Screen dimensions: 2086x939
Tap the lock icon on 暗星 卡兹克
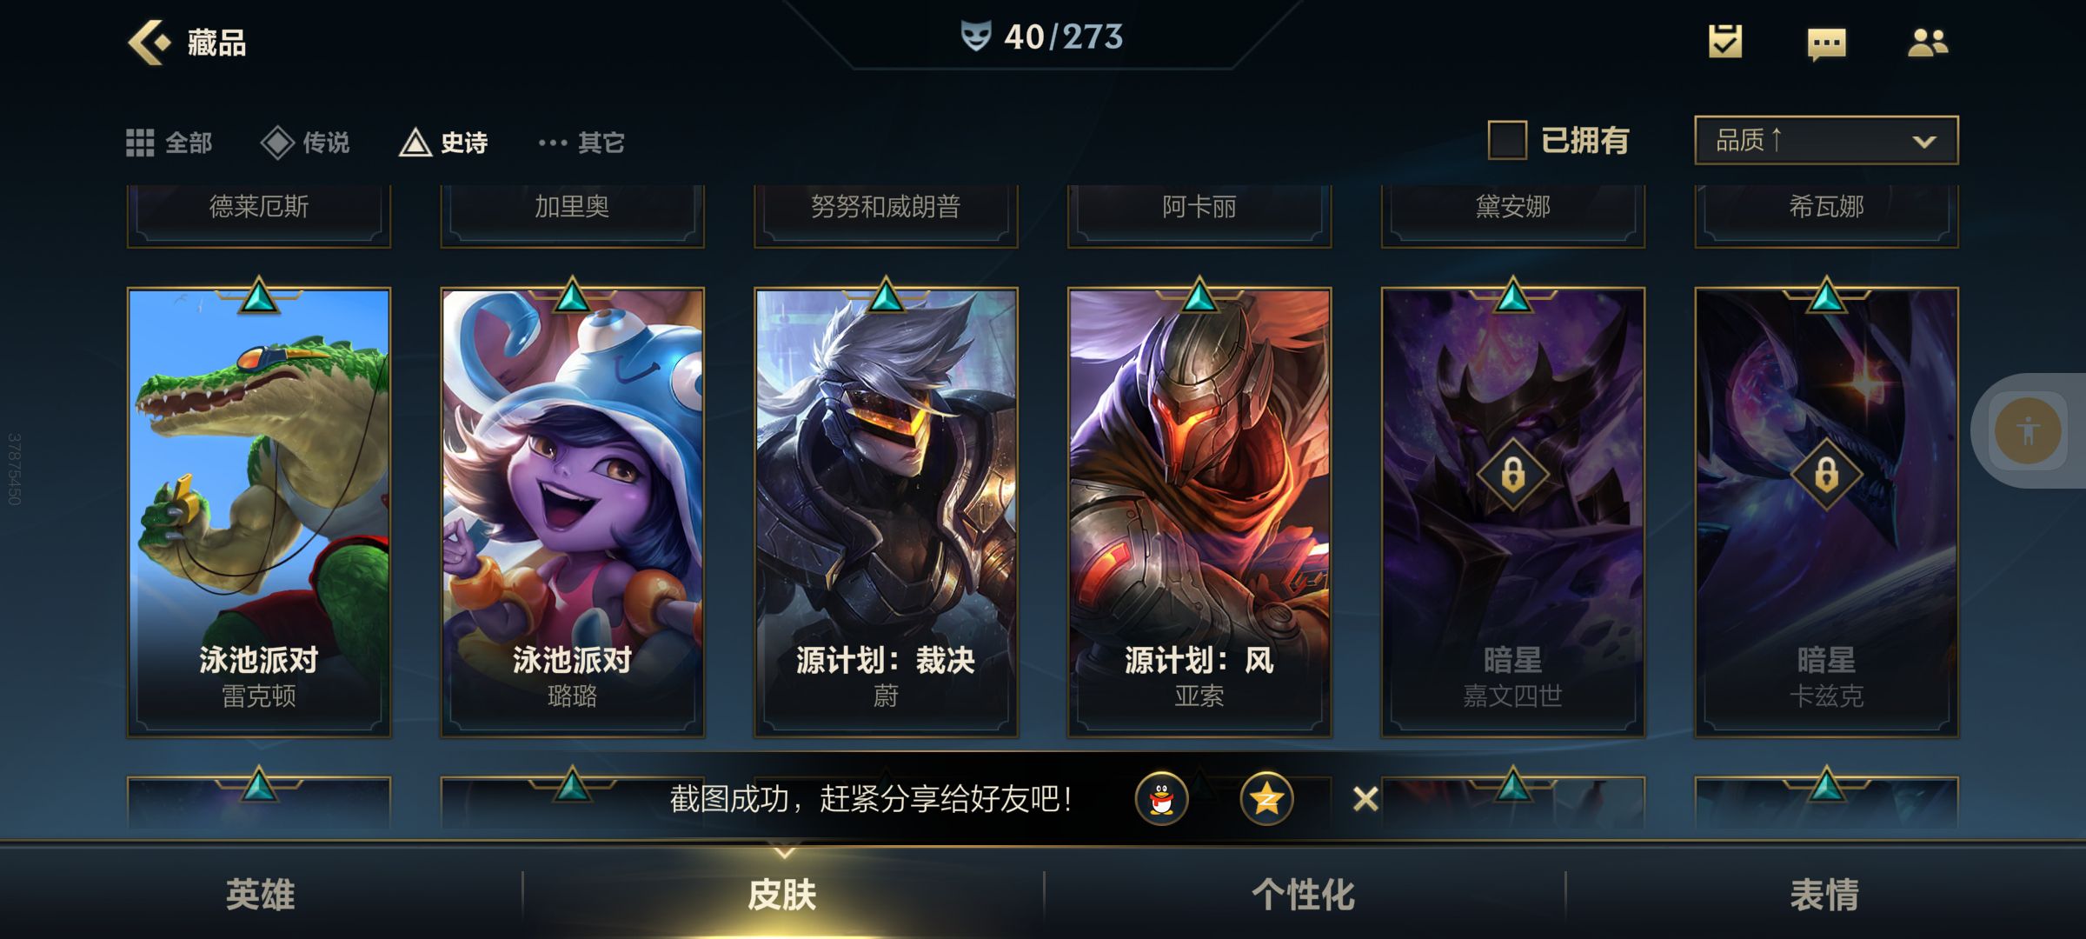[x=1826, y=474]
